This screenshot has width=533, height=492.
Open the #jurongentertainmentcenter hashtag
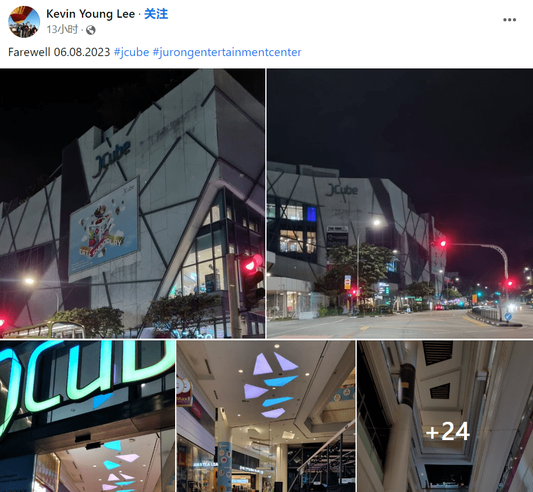227,52
